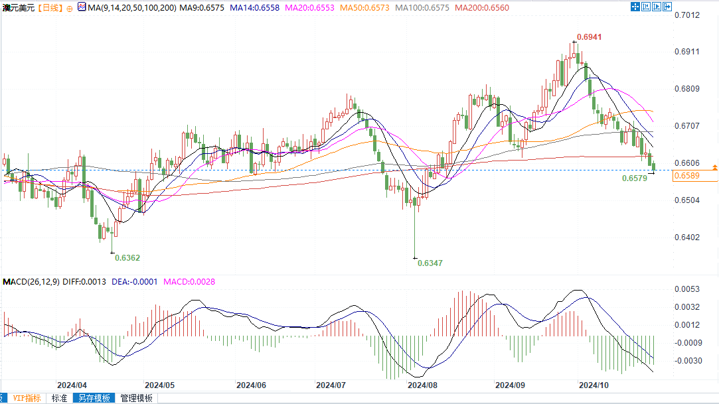Click the crosshair cursor icon at top right
Image resolution: width=719 pixels, height=404 pixels.
(635, 7)
